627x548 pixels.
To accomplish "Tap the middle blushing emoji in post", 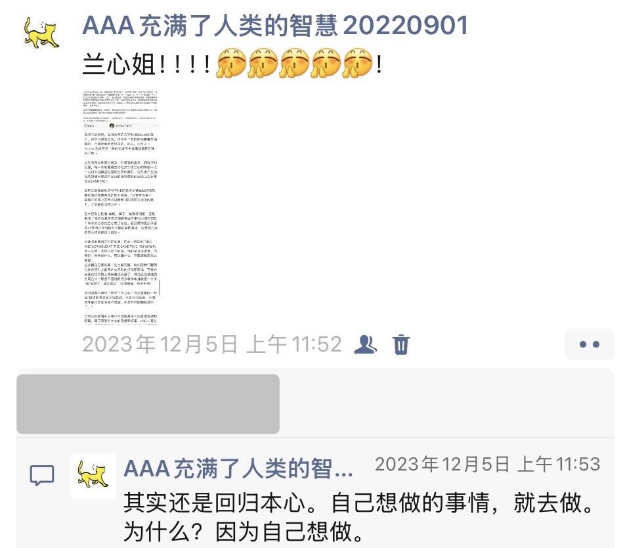I will (x=295, y=63).
